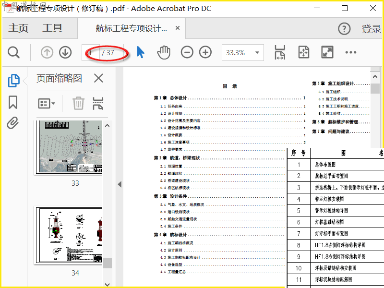
Task: Click thumbnail panel scroll down arrow
Action: pos(107,284)
